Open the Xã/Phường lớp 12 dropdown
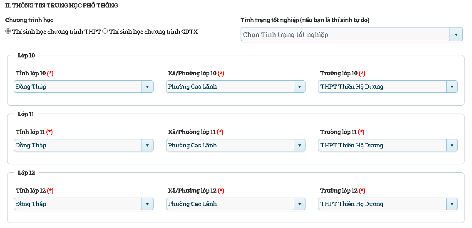This screenshot has height=228, width=472. click(x=230, y=204)
